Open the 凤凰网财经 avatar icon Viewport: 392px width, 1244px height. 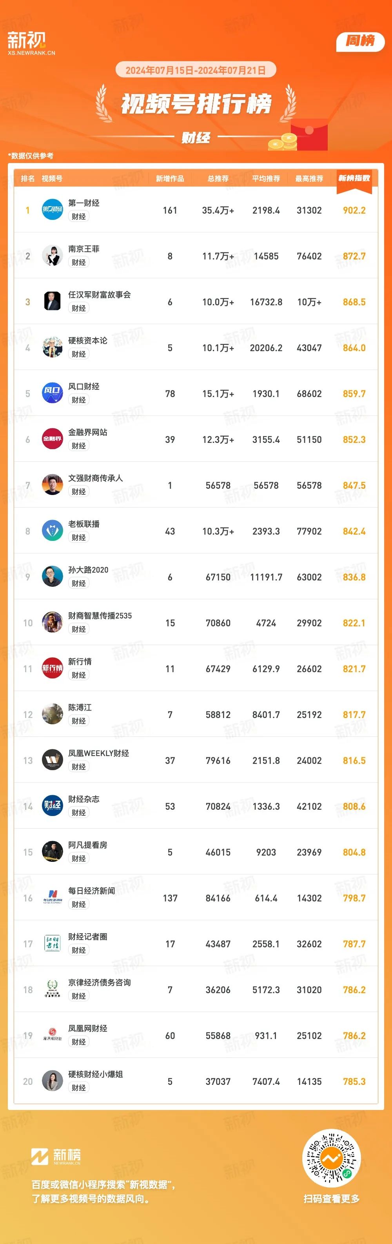[52, 1035]
